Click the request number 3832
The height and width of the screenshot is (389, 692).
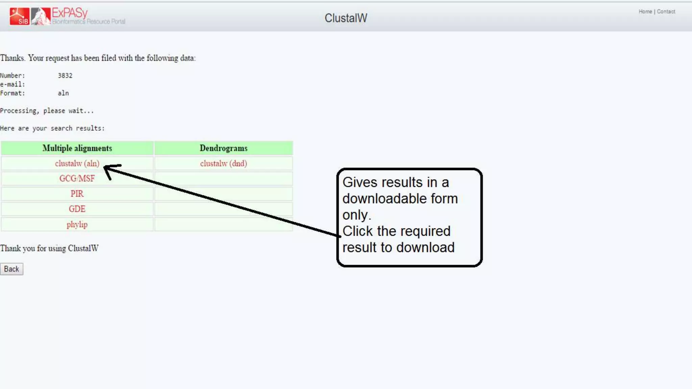tap(65, 75)
